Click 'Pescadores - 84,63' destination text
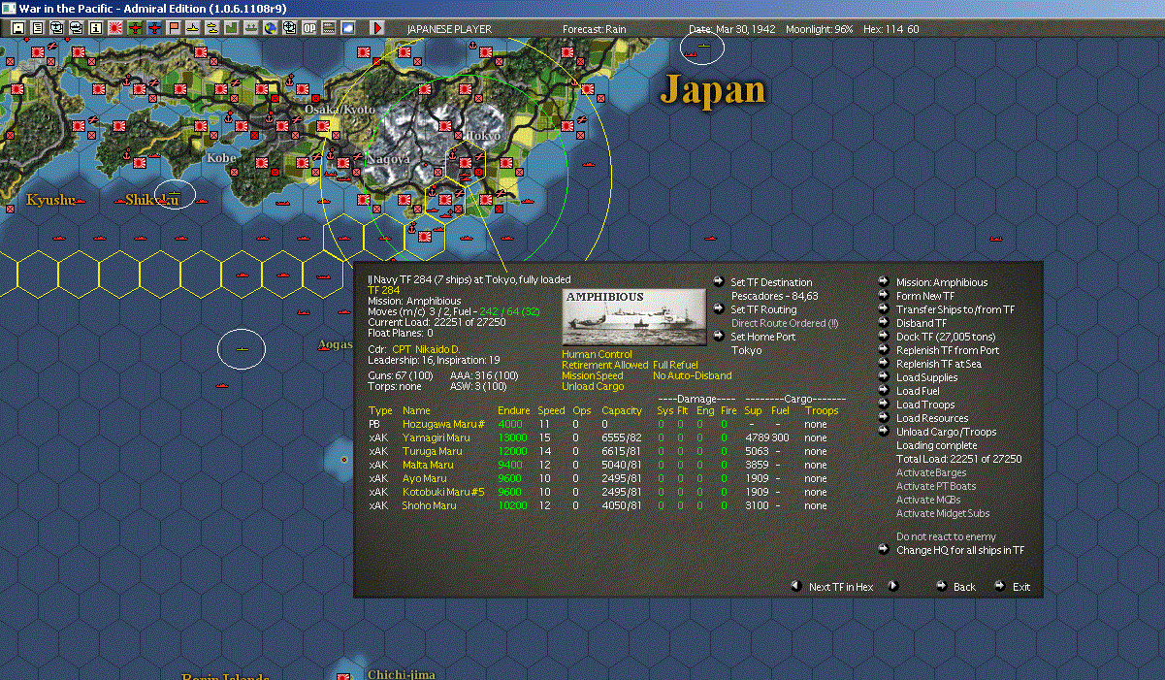 (x=775, y=296)
